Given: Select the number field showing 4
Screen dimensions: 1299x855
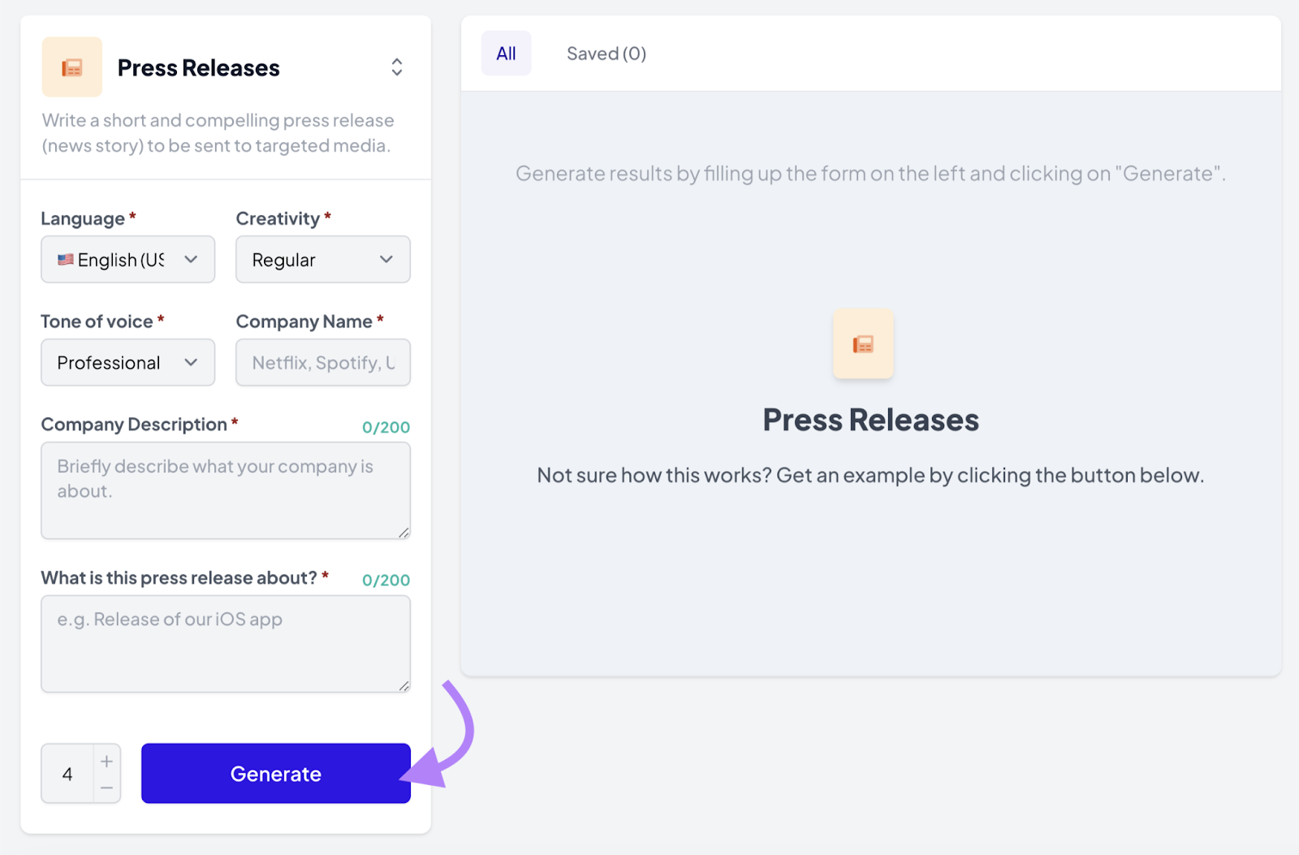Looking at the screenshot, I should 69,773.
